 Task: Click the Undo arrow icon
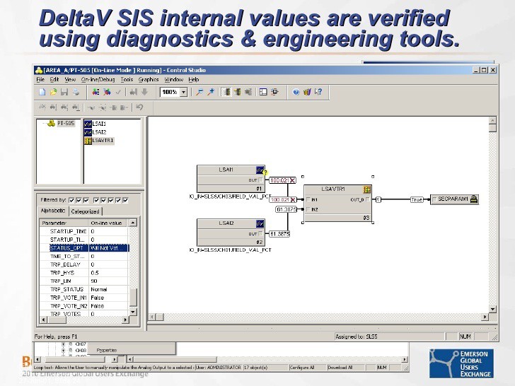click(x=139, y=107)
